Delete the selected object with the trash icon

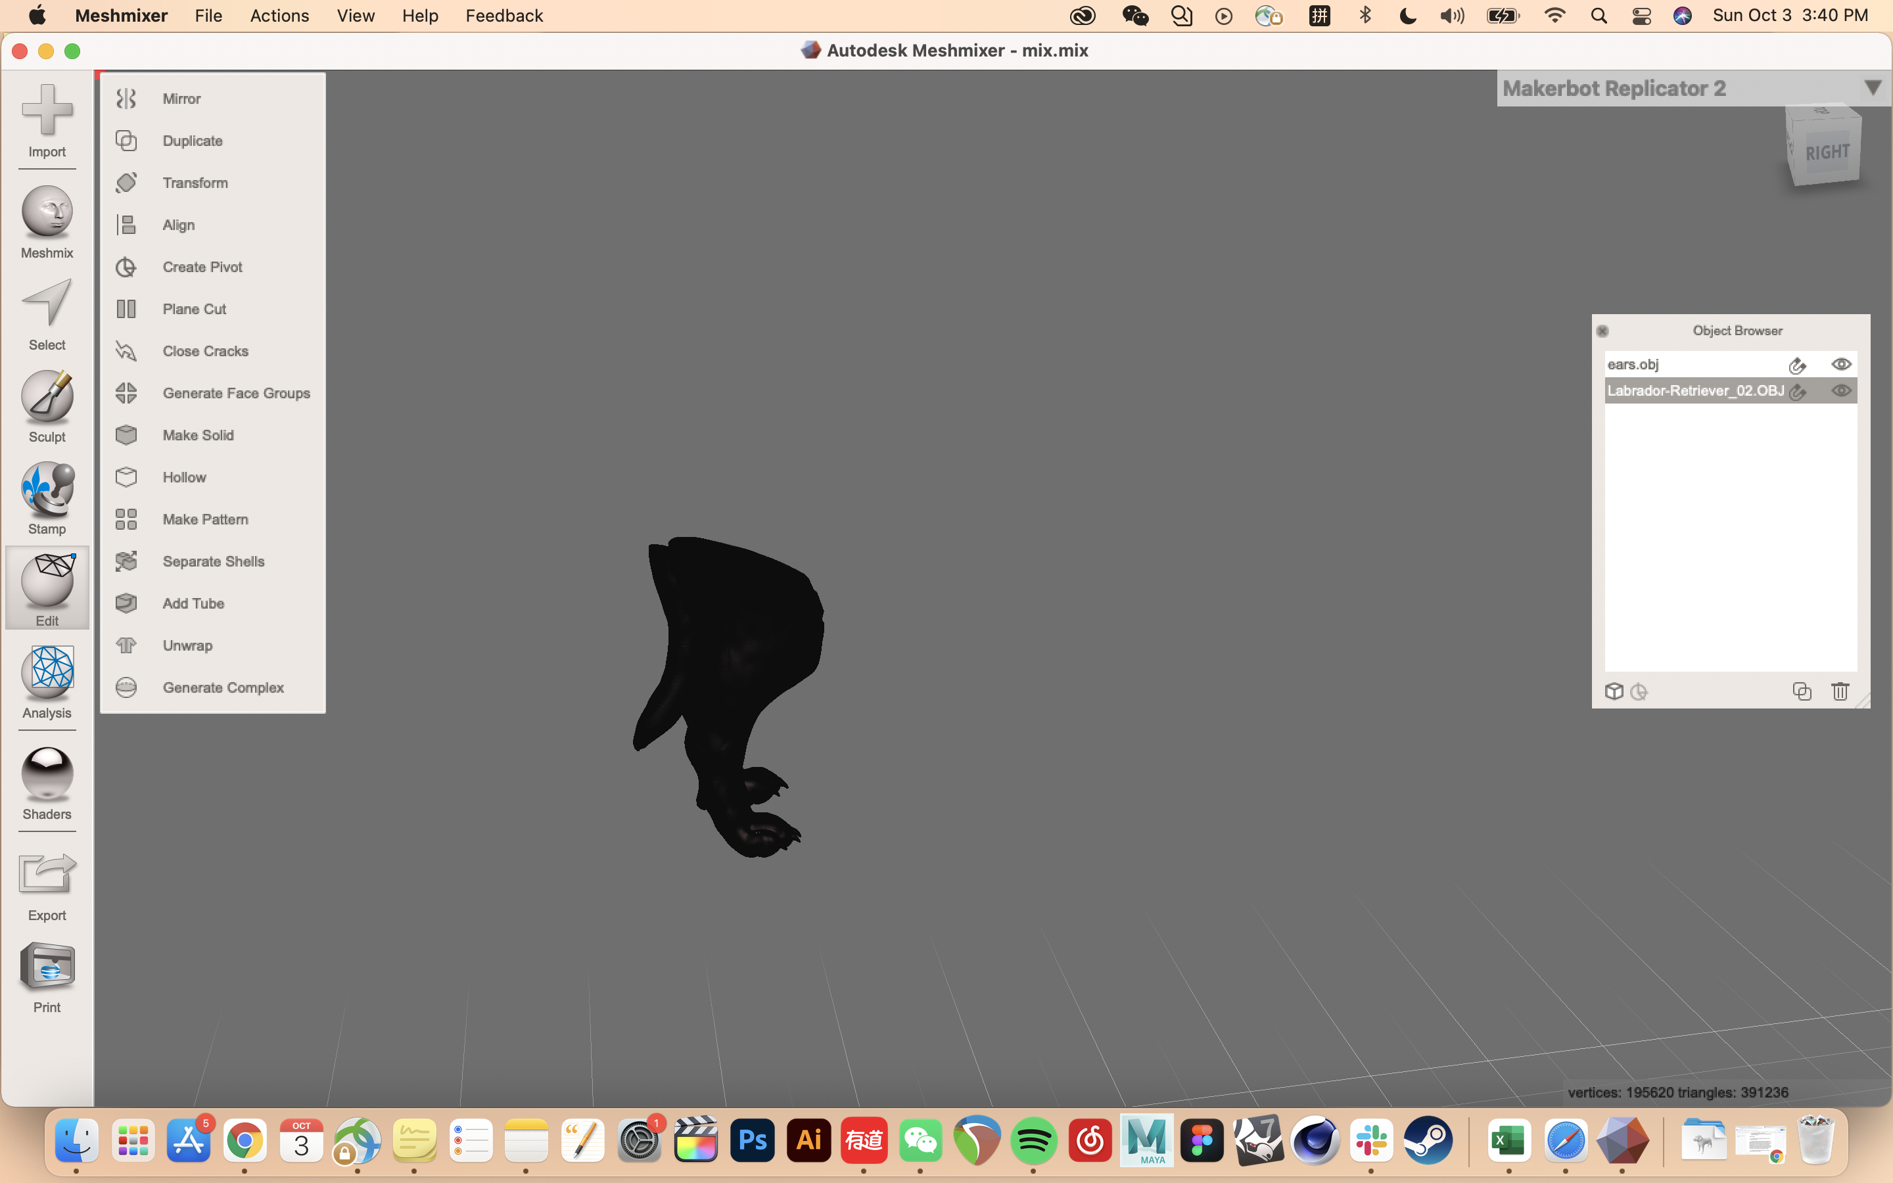point(1840,691)
